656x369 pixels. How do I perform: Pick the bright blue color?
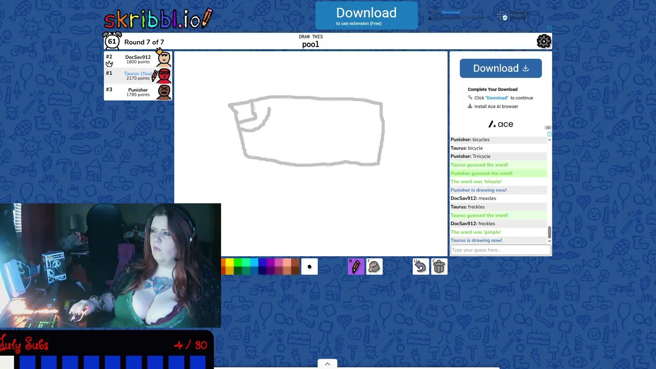click(x=262, y=262)
